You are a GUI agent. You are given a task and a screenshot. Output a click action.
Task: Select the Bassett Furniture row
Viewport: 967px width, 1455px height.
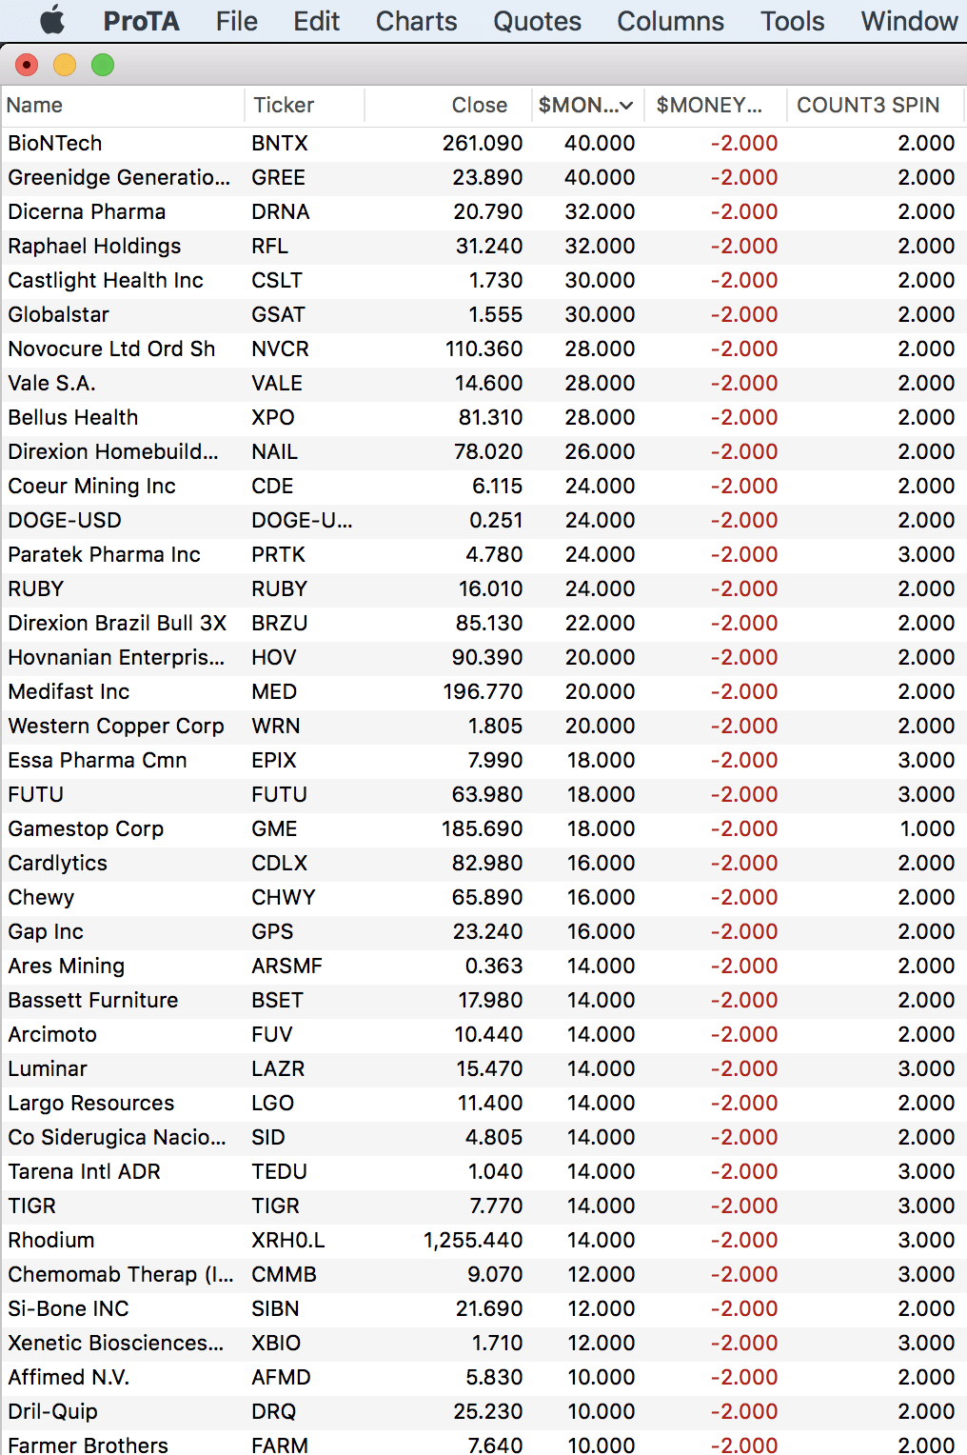click(x=483, y=1000)
